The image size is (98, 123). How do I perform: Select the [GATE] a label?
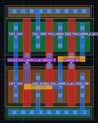pyautogui.click(x=71, y=60)
